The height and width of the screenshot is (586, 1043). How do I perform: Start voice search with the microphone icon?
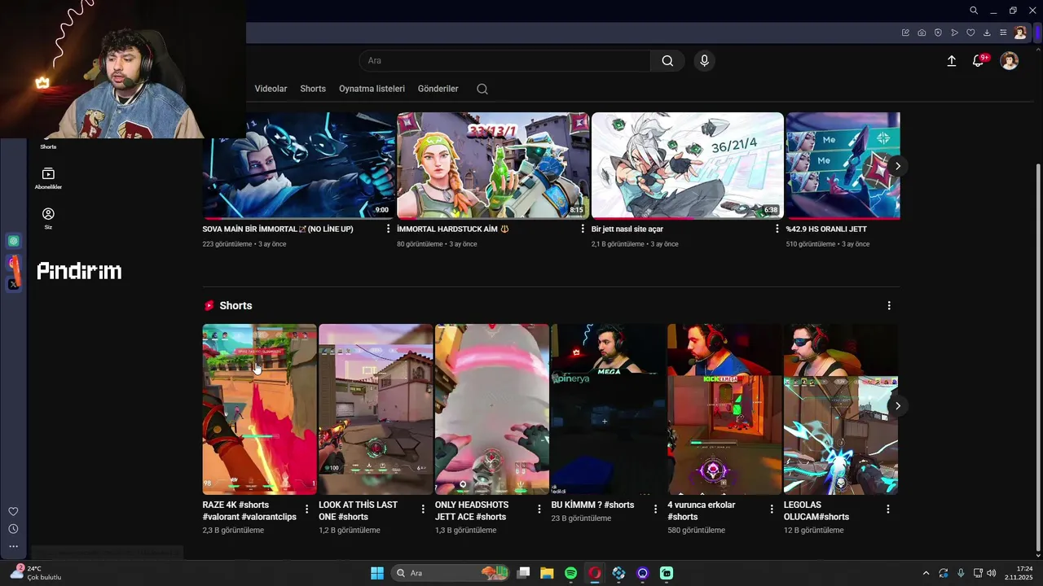(705, 60)
